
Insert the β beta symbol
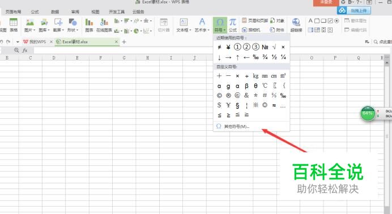click(246, 86)
